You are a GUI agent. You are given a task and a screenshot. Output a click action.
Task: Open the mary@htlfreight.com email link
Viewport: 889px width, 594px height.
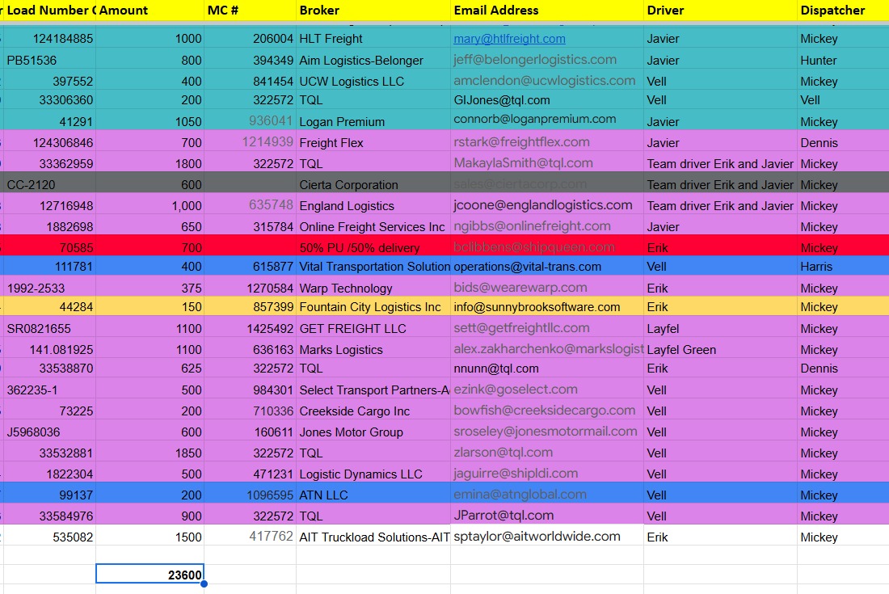[x=509, y=39]
